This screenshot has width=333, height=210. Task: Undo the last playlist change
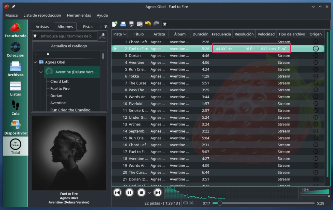148,24
